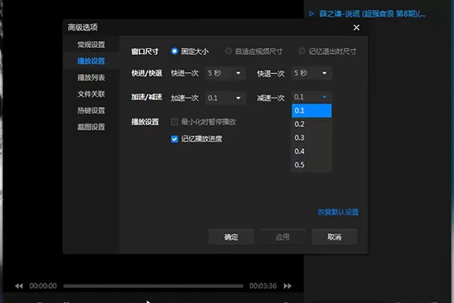Select the 播放设置 sidebar item
454x303 pixels.
pos(91,61)
